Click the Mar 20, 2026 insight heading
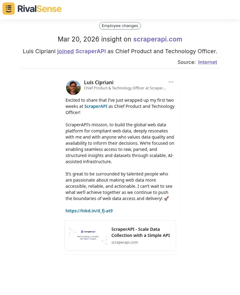 (95, 39)
